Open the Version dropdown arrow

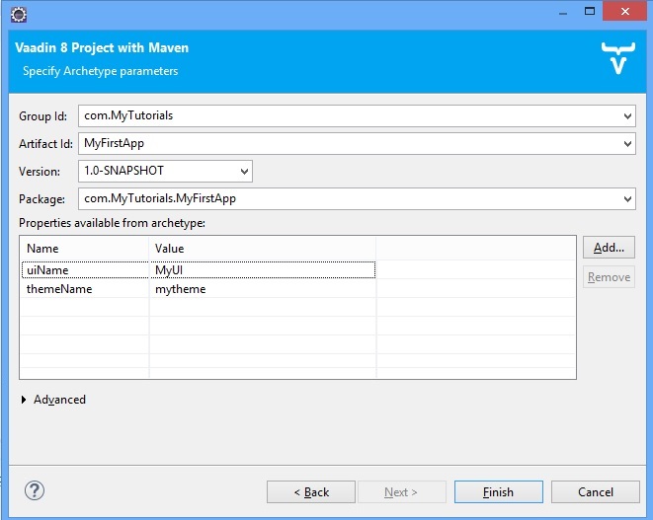click(244, 172)
